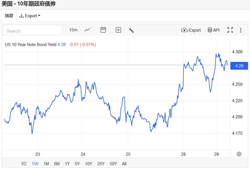Switch chart to 1Y range
The height and width of the screenshot is (169, 250).
tap(67, 164)
